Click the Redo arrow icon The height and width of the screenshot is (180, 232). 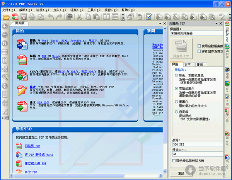[59, 17]
